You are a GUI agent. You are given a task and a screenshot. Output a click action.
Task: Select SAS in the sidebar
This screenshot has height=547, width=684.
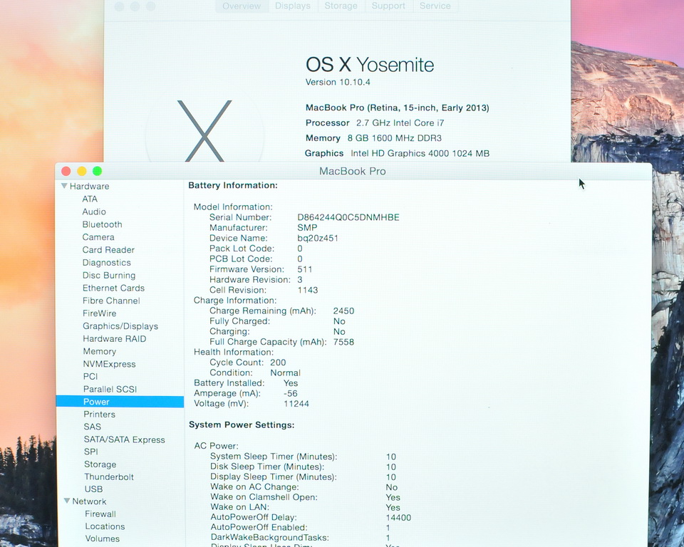(93, 427)
